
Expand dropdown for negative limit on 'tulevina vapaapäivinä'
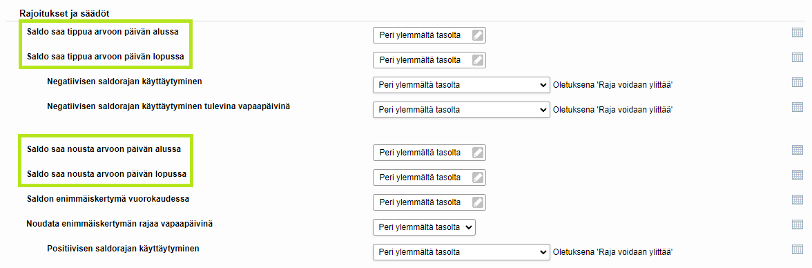tap(461, 109)
